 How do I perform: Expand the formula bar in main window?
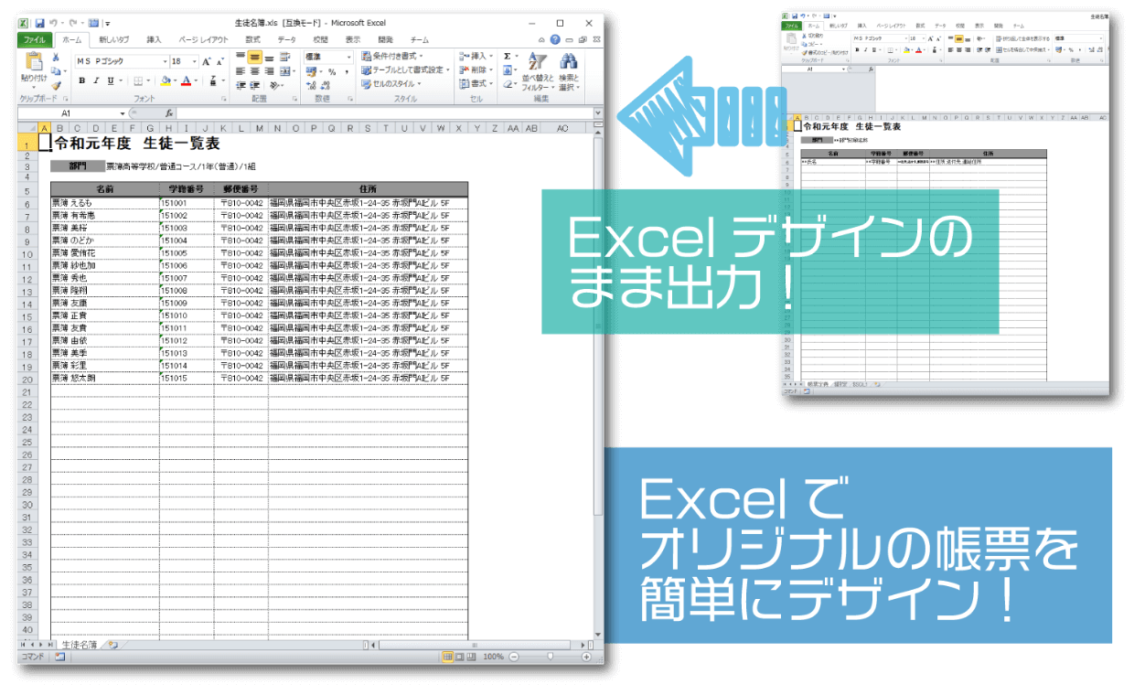click(x=598, y=113)
